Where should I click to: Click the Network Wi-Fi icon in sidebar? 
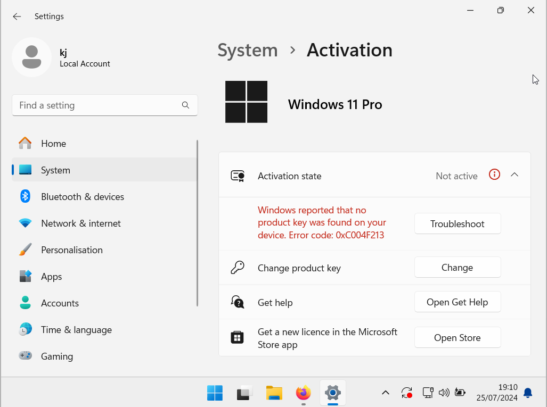coord(25,223)
